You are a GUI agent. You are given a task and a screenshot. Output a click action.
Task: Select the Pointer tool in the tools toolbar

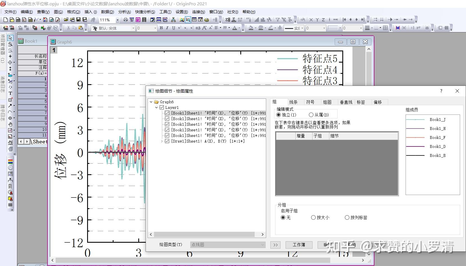click(x=10, y=38)
